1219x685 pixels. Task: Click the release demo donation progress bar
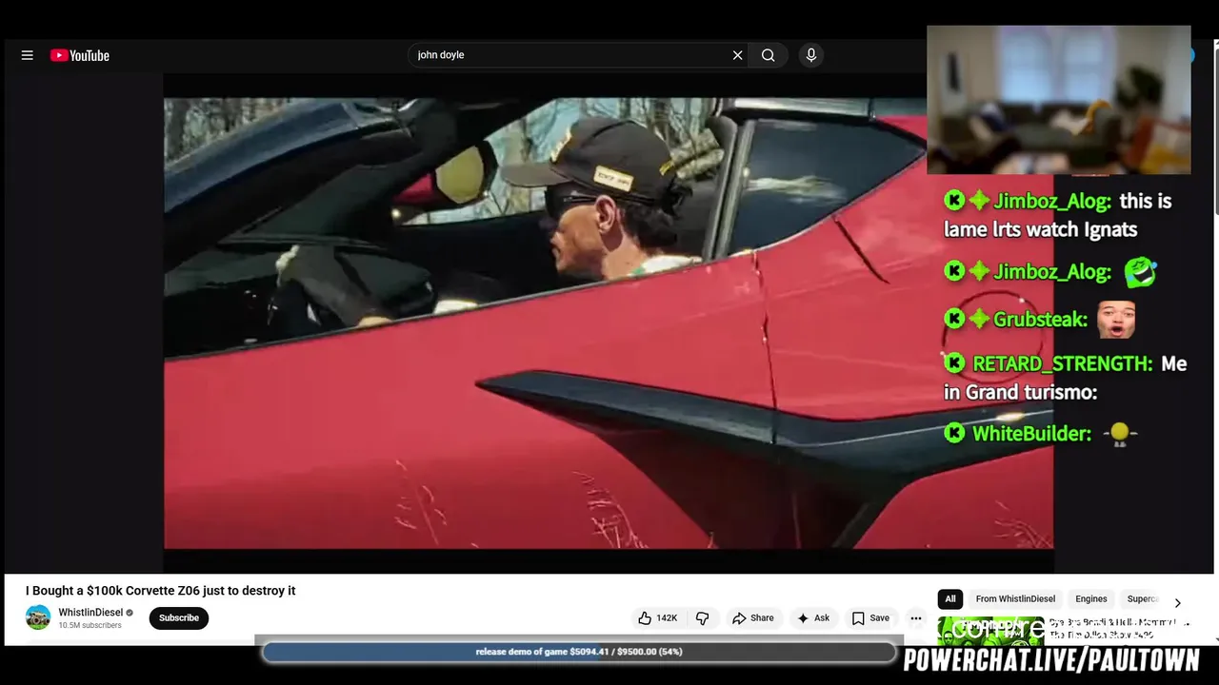579,652
